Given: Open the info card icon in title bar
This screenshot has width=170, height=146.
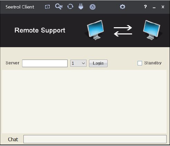Looking at the screenshot, I should point(47,7).
